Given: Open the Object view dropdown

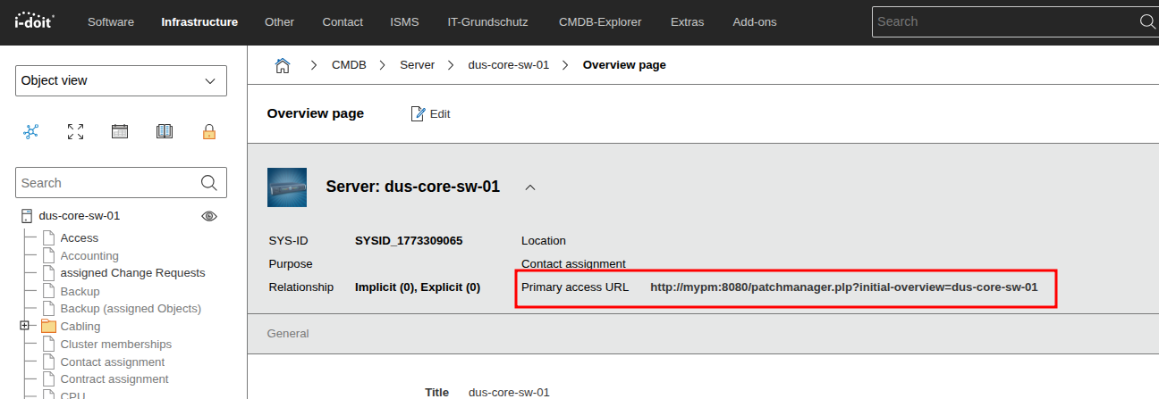Looking at the screenshot, I should tap(121, 80).
